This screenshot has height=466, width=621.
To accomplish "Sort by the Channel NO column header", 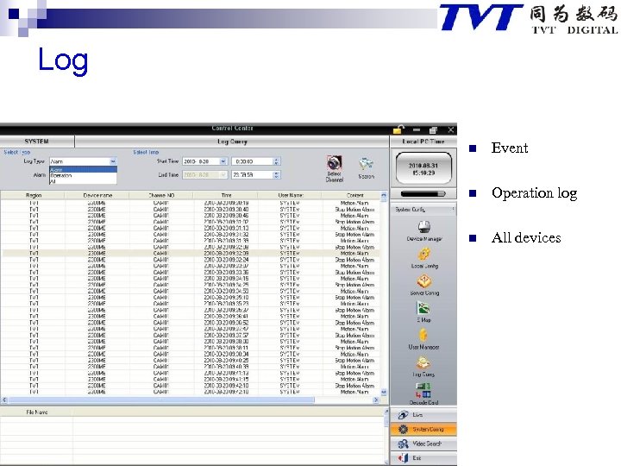I will [161, 195].
